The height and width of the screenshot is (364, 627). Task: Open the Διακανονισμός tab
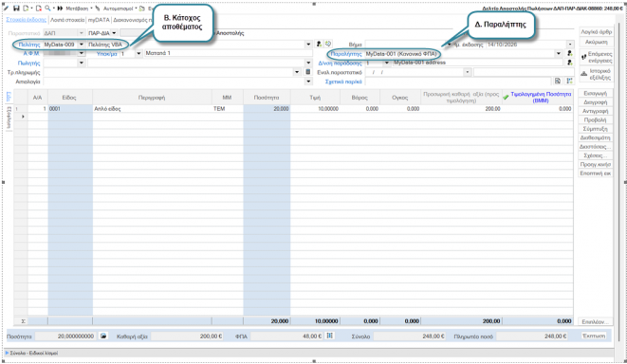[133, 20]
